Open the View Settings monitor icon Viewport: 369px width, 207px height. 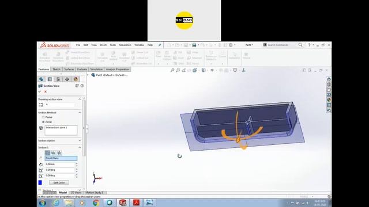point(235,70)
